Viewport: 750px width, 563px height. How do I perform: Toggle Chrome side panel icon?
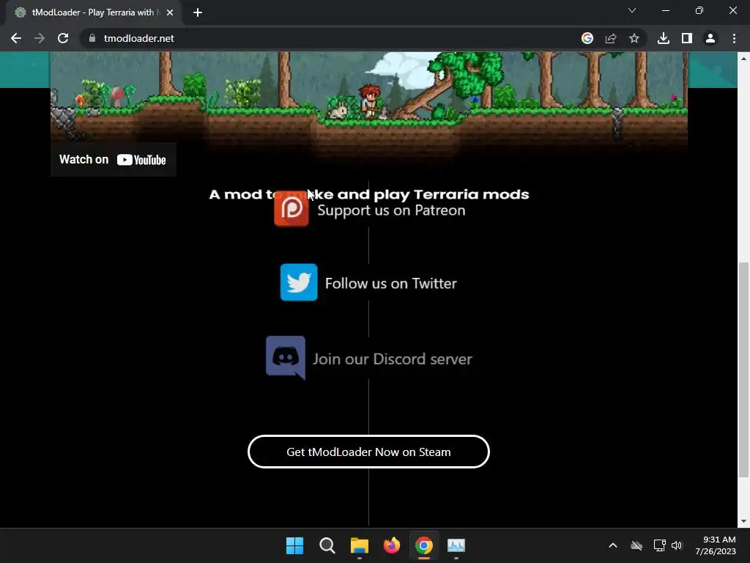point(687,38)
